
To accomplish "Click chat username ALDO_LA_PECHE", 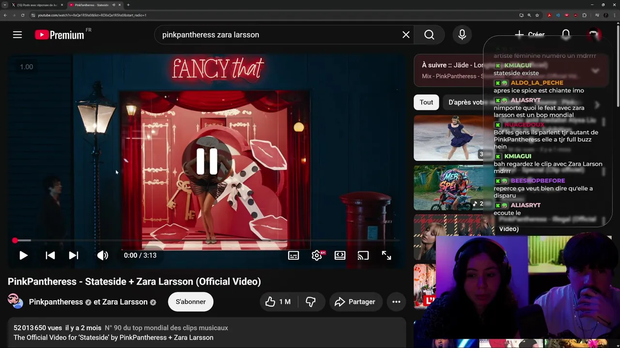I will (537, 83).
